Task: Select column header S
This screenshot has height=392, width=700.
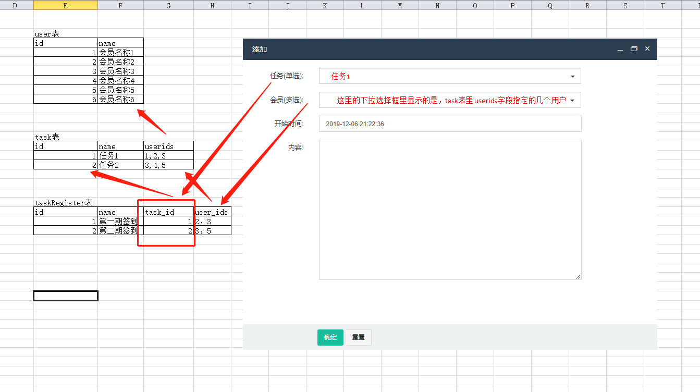Action: 625,5
